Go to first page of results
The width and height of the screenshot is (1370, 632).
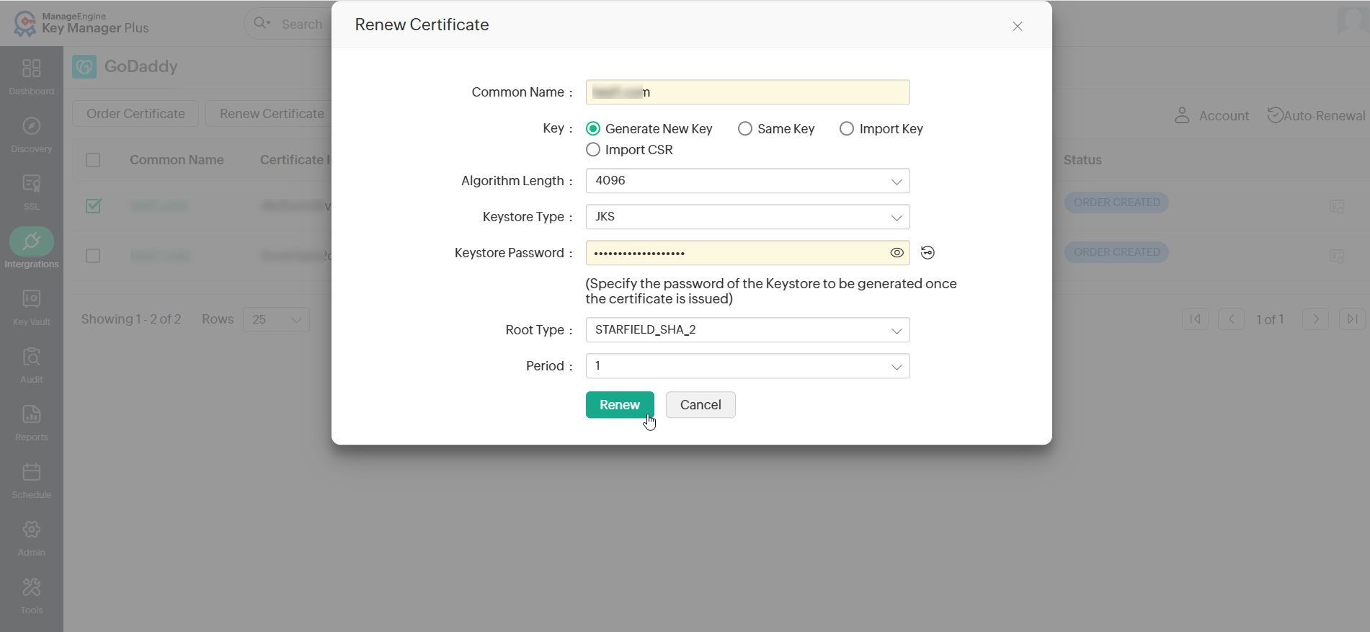1195,319
